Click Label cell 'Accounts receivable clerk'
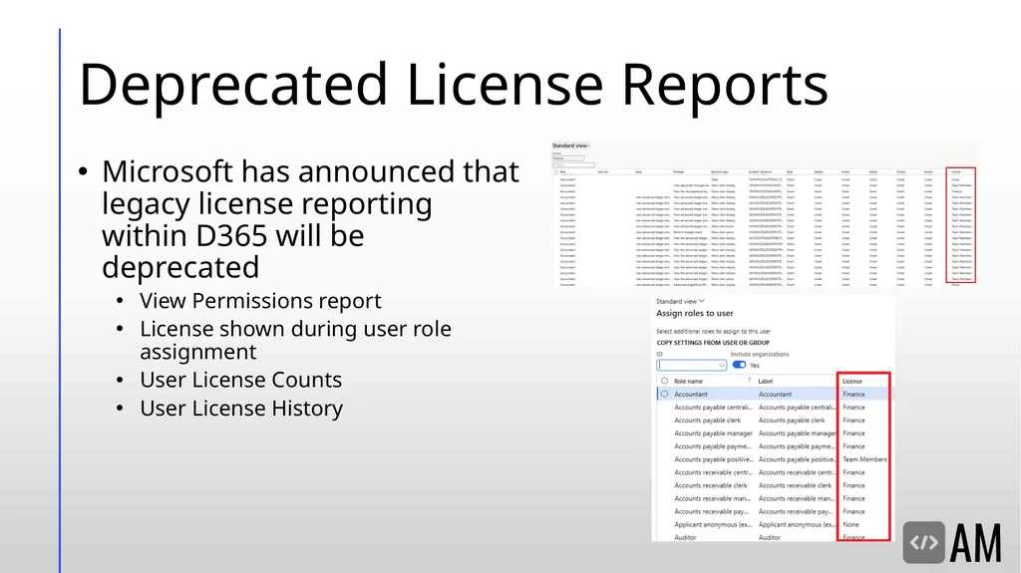This screenshot has height=573, width=1021. (x=795, y=485)
